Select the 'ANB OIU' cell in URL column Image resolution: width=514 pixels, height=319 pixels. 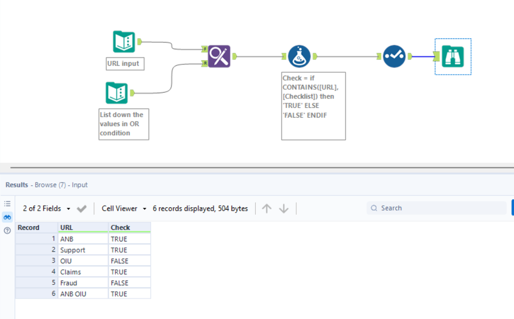(x=82, y=294)
